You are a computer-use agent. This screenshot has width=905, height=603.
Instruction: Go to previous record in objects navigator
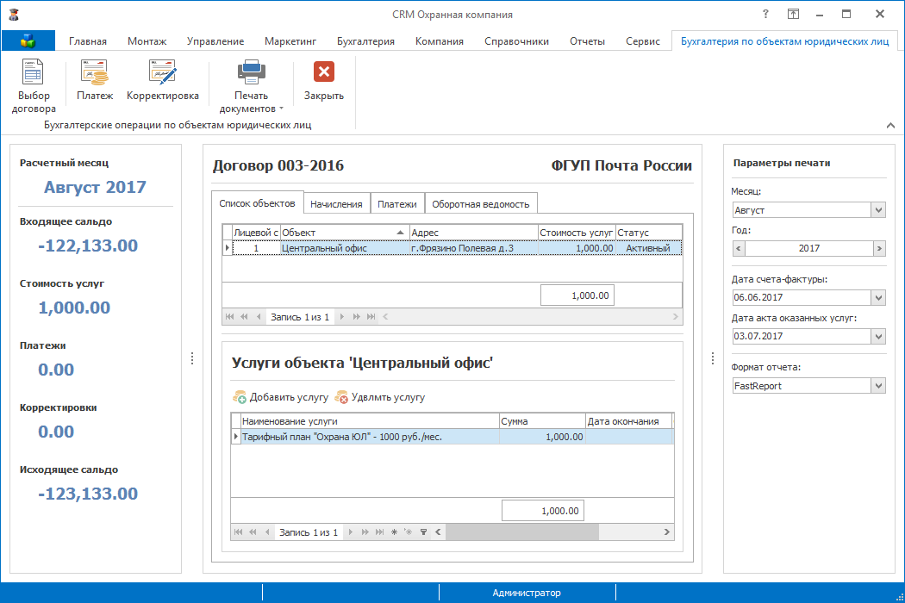[x=259, y=316]
